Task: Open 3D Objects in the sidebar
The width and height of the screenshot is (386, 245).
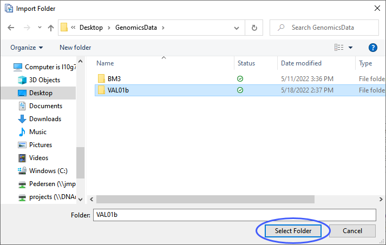Action: pos(39,80)
